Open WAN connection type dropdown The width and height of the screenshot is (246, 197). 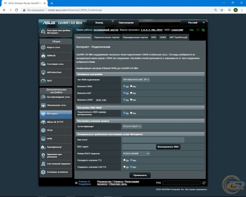point(136,80)
